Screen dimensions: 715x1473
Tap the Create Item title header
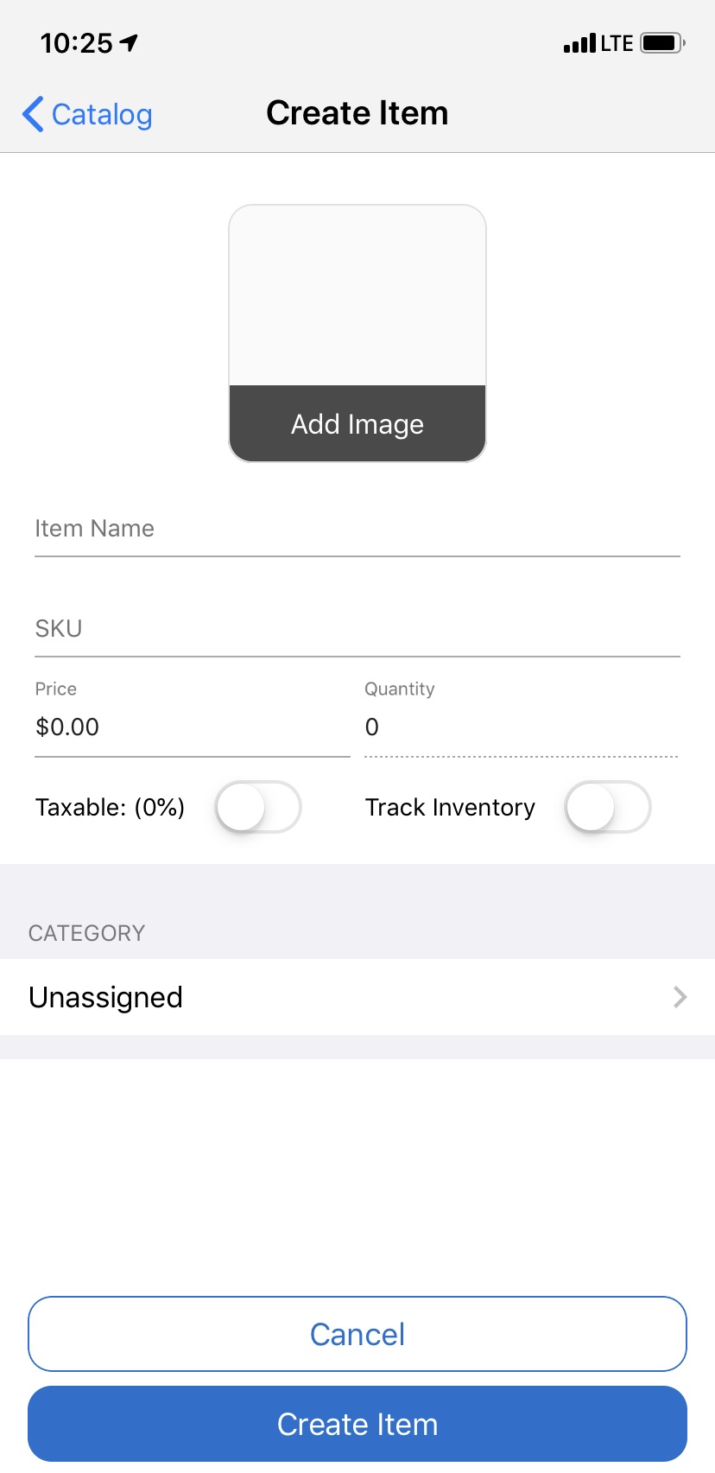(x=357, y=113)
